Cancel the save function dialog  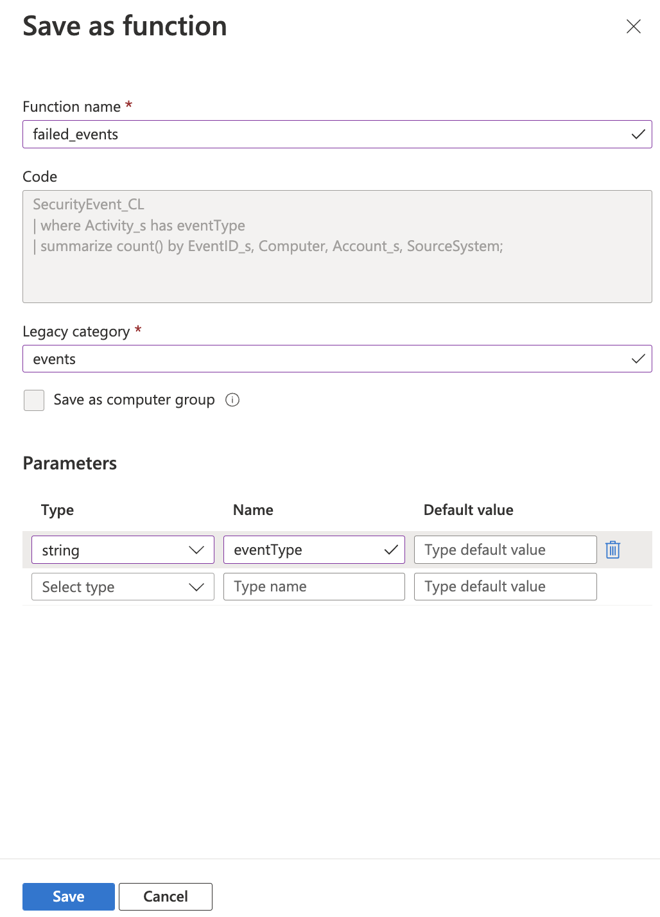(x=165, y=896)
